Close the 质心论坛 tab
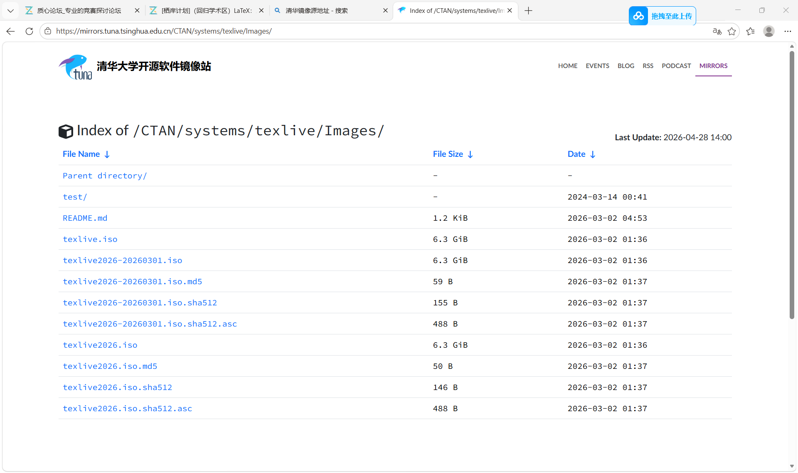 click(137, 11)
